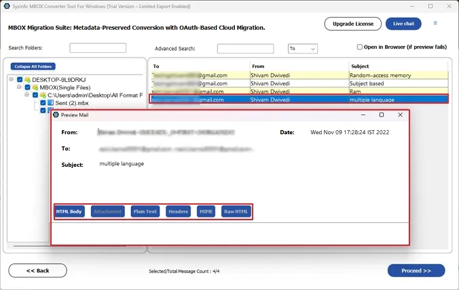
Task: Toggle the checkbox below Sent (2).mbx
Action: point(43,110)
